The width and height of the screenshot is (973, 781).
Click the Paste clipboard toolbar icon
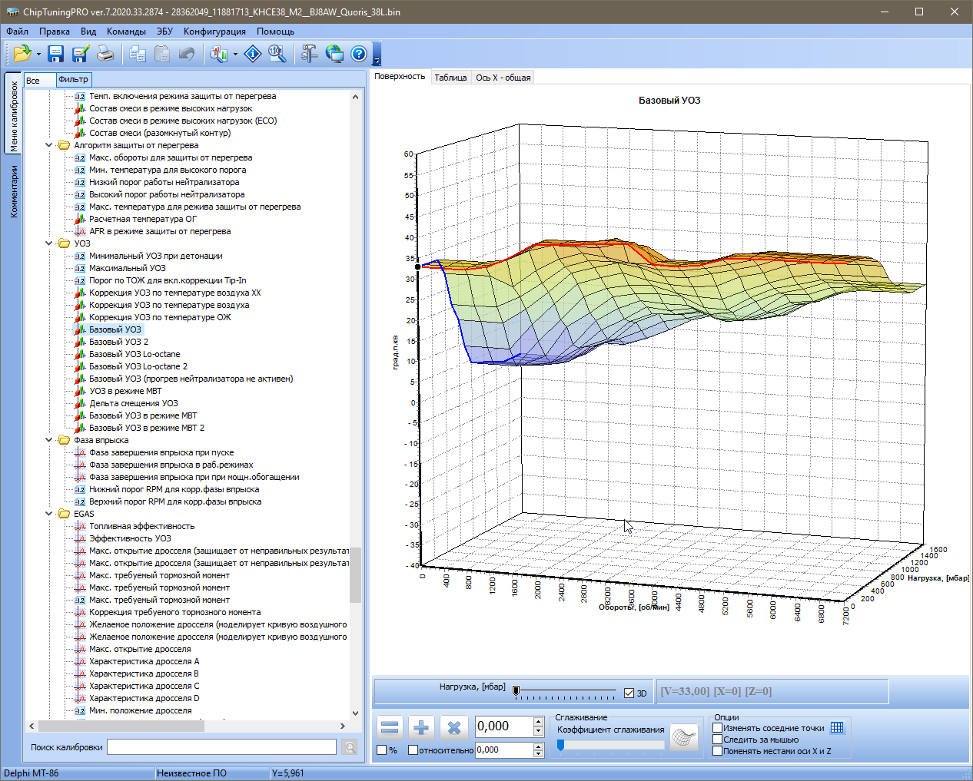tap(162, 54)
